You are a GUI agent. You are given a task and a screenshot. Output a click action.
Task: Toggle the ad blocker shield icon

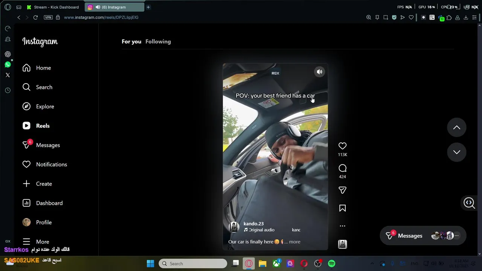394,17
